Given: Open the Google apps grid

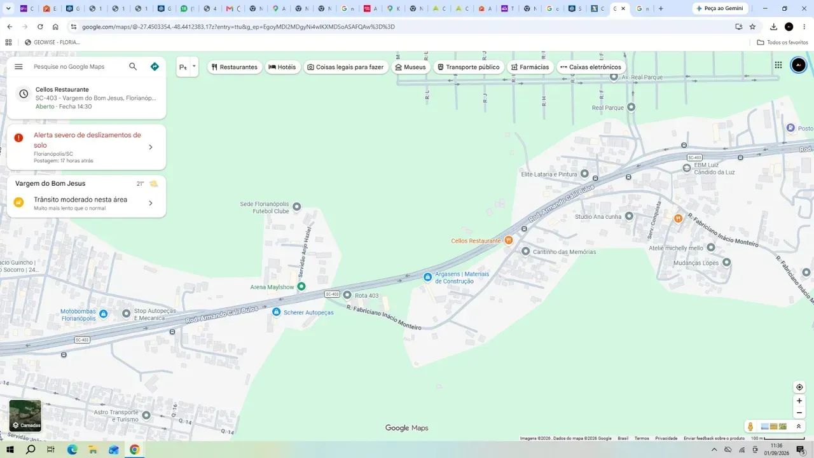Looking at the screenshot, I should [778, 65].
